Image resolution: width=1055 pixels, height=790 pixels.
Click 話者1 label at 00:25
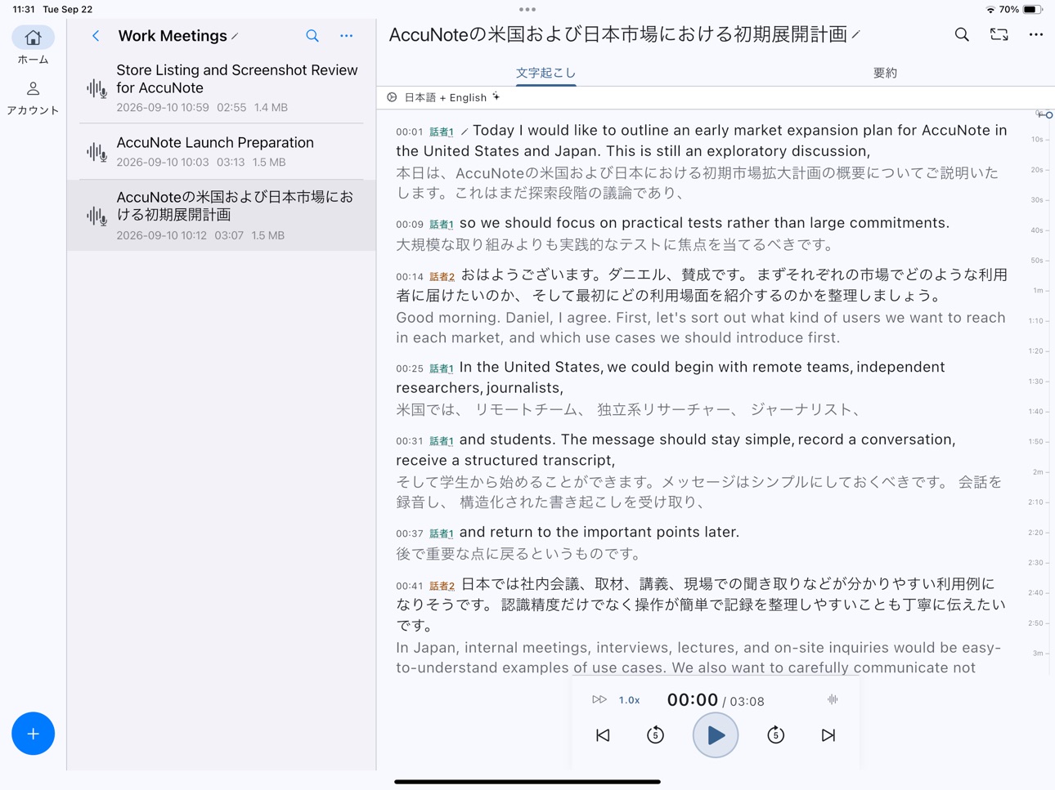[442, 369]
